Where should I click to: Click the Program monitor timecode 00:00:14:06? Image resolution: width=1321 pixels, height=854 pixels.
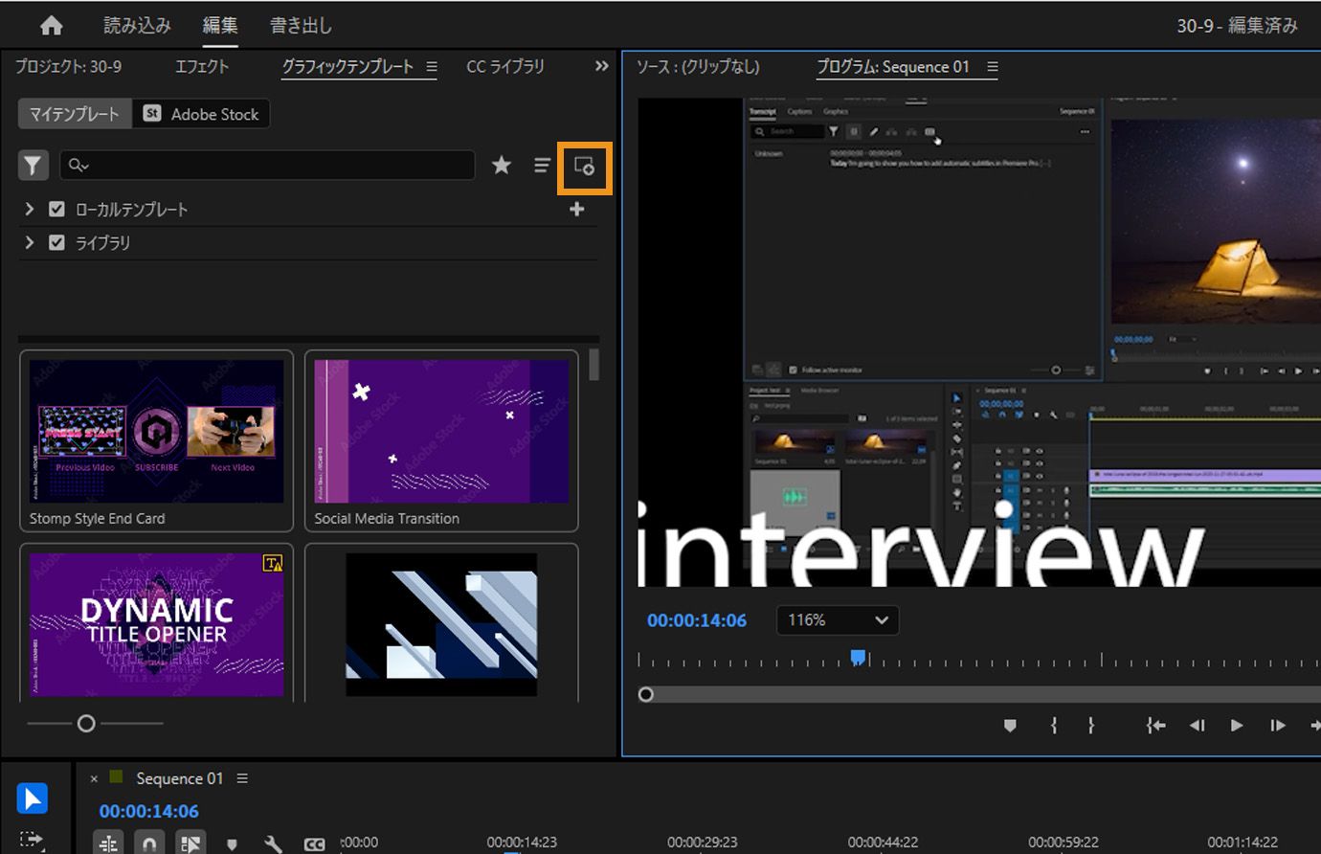point(697,620)
